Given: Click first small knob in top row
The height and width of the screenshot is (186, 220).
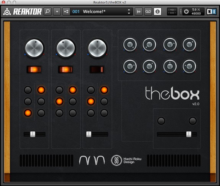Looking at the screenshot, I should coord(130,45).
